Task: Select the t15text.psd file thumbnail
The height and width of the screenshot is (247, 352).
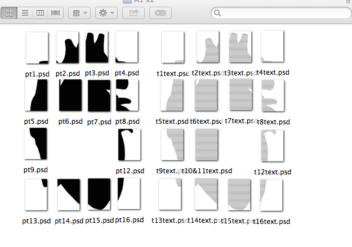Action: (x=239, y=195)
